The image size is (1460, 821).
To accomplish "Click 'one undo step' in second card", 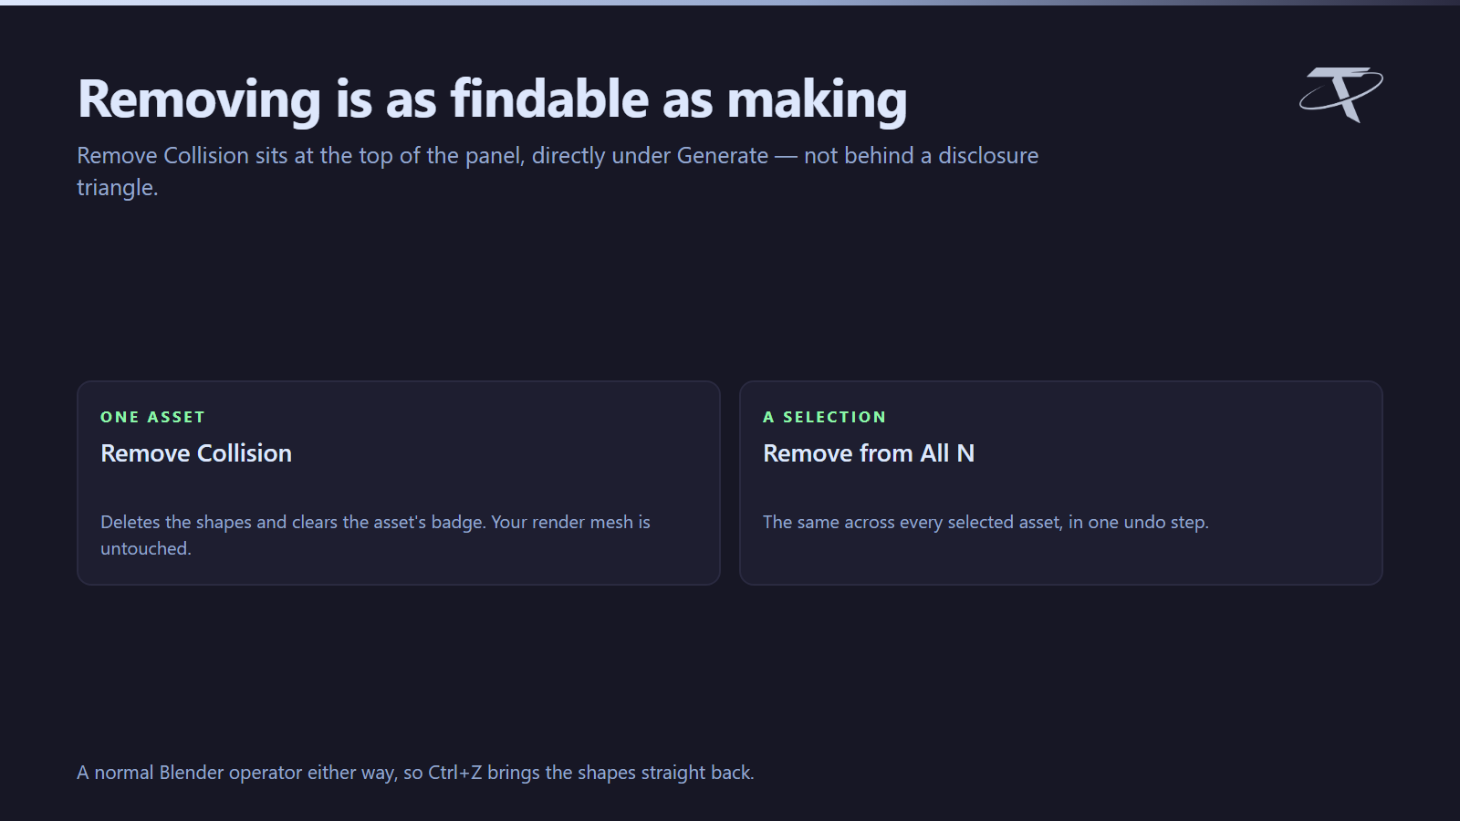I will tap(1148, 522).
